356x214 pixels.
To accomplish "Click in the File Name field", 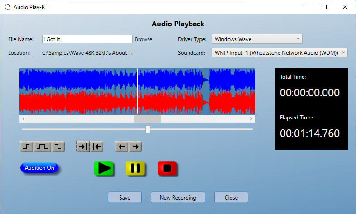I will [x=87, y=39].
